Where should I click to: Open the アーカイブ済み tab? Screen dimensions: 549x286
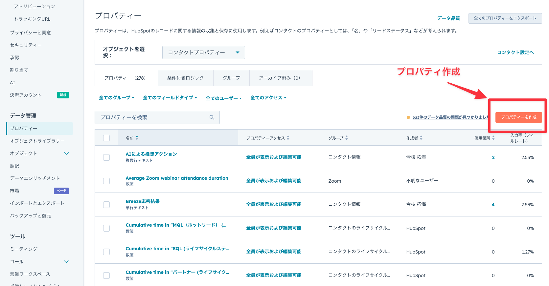[x=279, y=78]
